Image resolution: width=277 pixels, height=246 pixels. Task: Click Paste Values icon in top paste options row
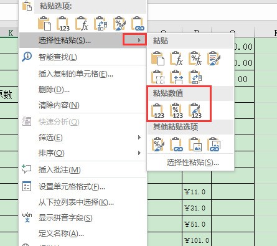(x=63, y=24)
